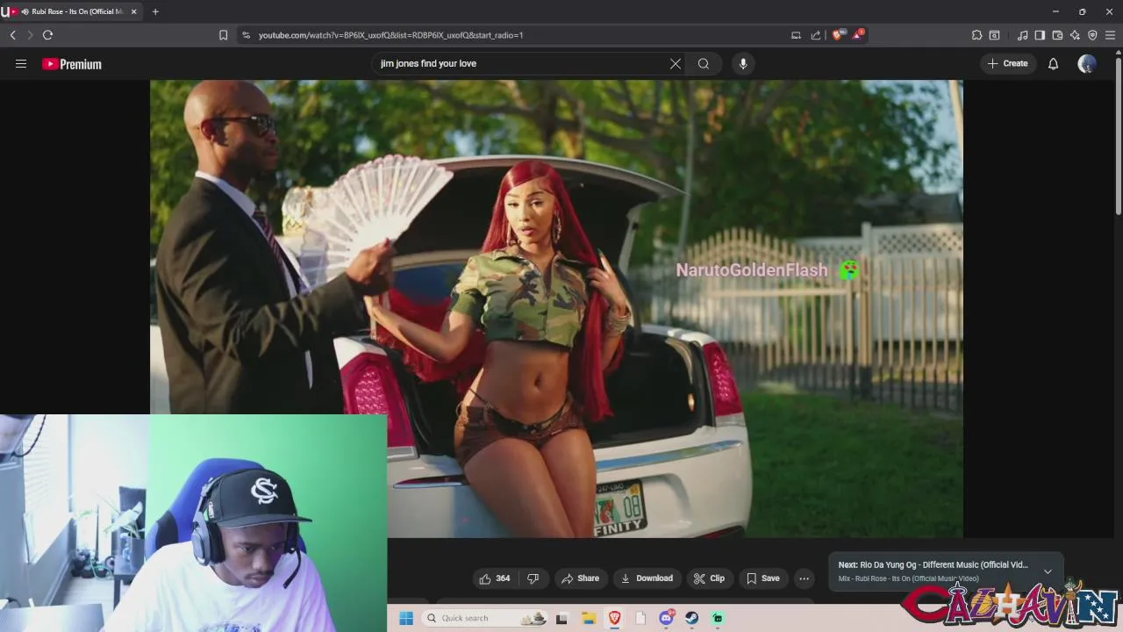Open Steam from taskbar
The width and height of the screenshot is (1123, 632).
(692, 618)
